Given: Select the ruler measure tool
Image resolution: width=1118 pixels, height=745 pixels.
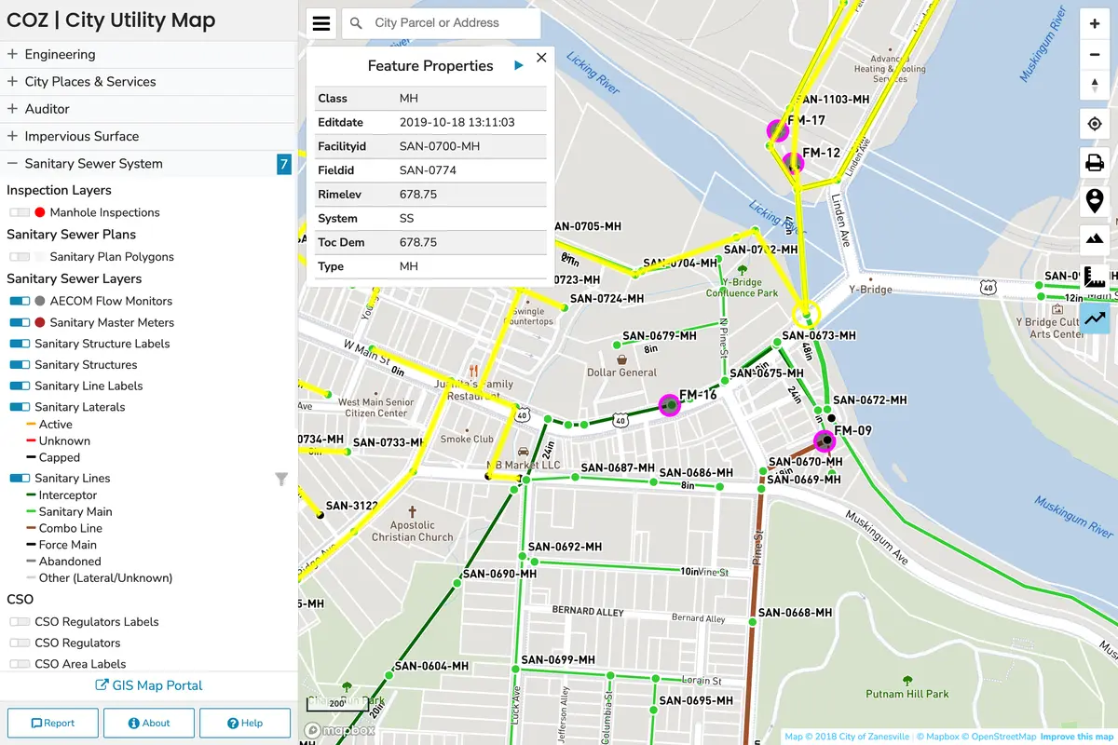Looking at the screenshot, I should pos(1095,278).
